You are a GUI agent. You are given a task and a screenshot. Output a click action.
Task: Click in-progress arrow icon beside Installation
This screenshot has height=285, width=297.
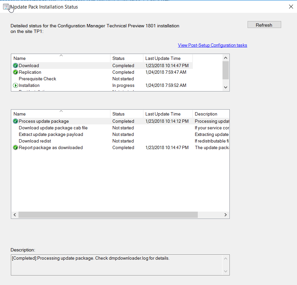[x=15, y=86]
